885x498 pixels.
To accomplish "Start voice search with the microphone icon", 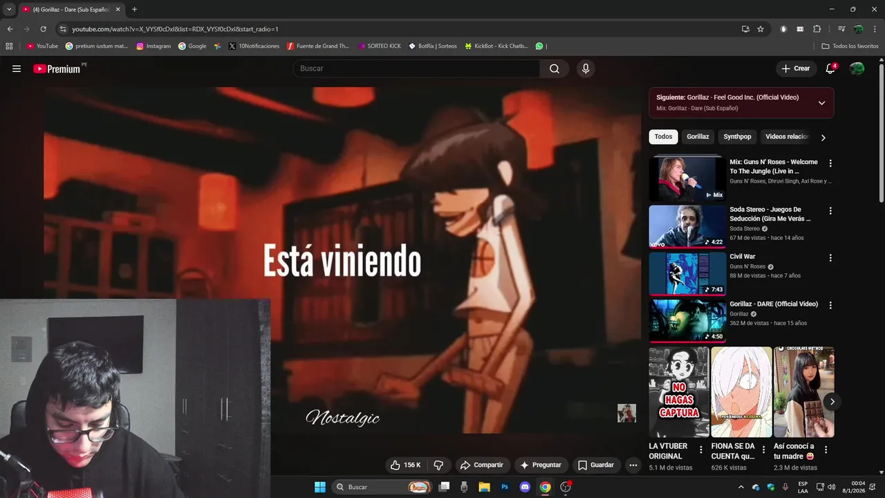I will (586, 68).
